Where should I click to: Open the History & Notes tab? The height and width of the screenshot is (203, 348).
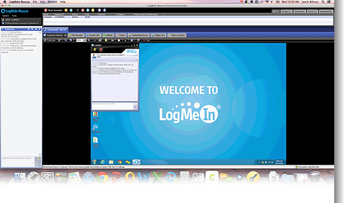coord(176,35)
